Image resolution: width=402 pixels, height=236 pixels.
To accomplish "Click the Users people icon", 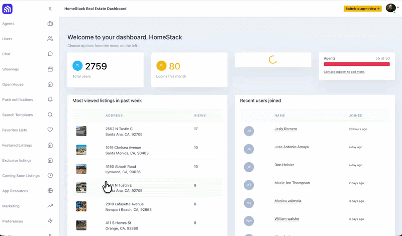I will click(50, 39).
